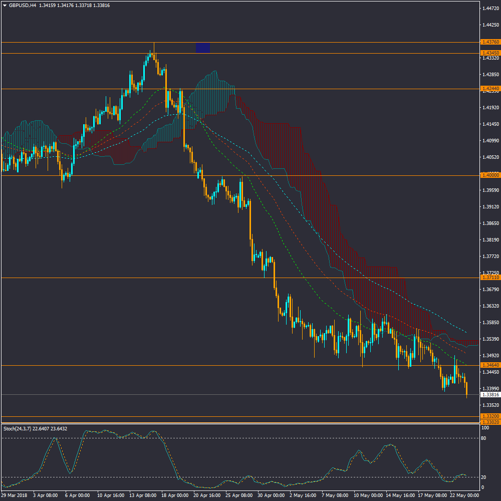Click the GBPUSD,H4 chart title text

23,6
